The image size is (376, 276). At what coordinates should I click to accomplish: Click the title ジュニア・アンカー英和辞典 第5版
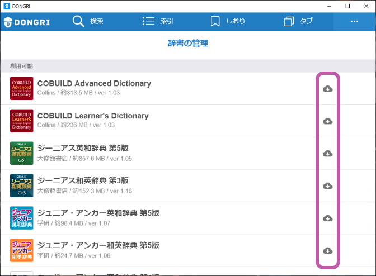pos(98,213)
